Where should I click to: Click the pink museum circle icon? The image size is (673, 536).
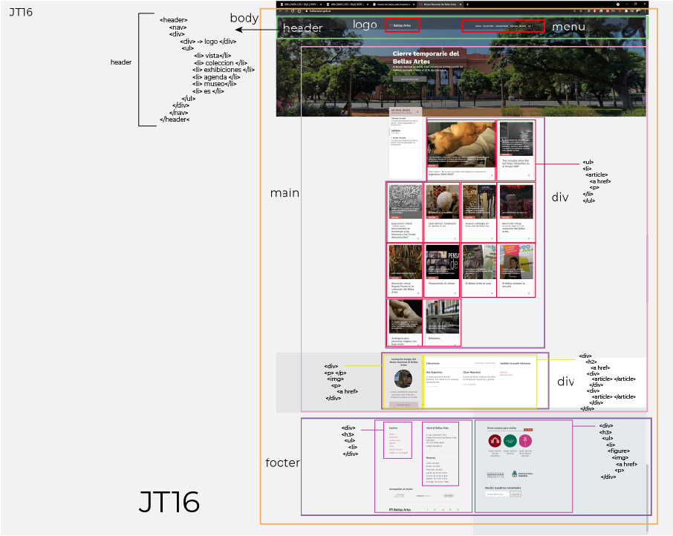pyautogui.click(x=526, y=440)
